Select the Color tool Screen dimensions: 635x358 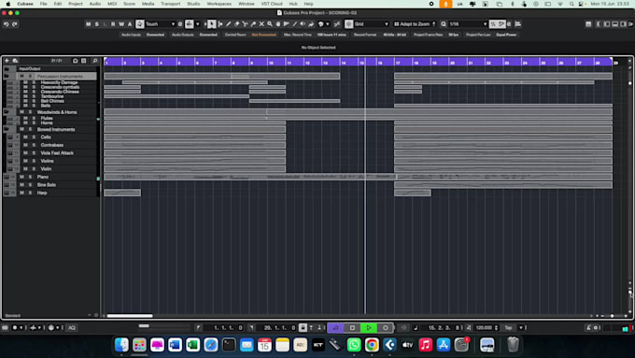pyautogui.click(x=311, y=24)
